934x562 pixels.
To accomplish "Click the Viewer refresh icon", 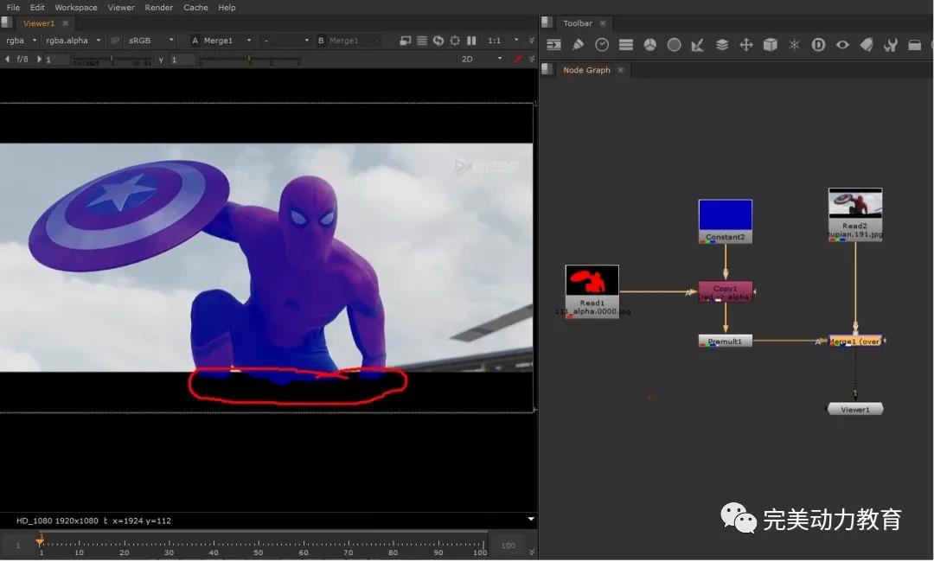I will 438,41.
